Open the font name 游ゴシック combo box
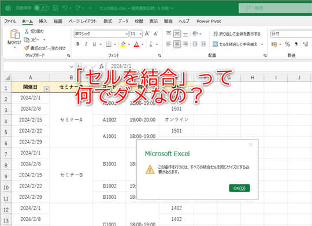 101,34
